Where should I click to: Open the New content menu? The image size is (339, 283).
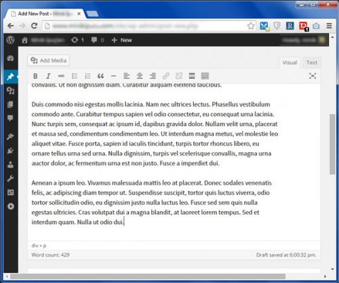pos(121,40)
